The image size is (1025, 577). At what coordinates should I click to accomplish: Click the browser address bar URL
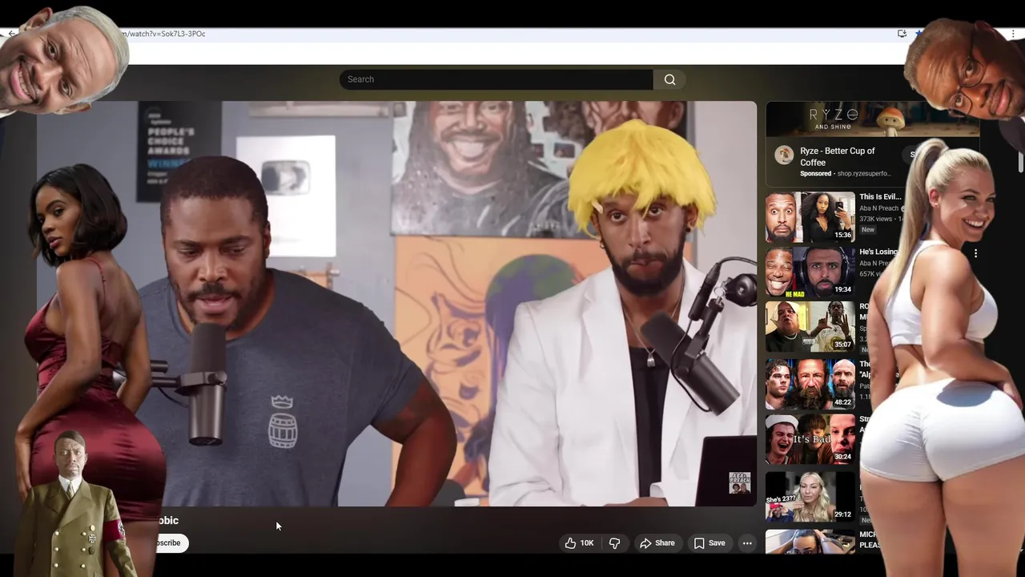click(162, 34)
